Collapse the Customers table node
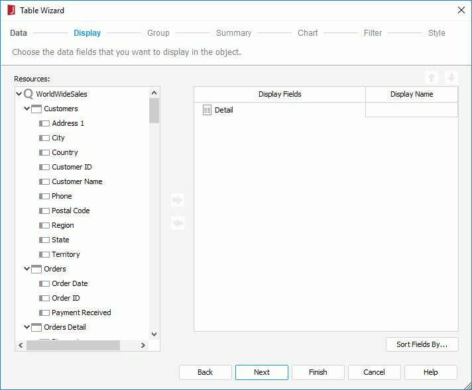The height and width of the screenshot is (390, 472). 27,109
